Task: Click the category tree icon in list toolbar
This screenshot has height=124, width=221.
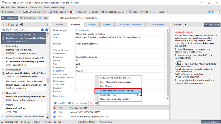Action: tap(13, 25)
